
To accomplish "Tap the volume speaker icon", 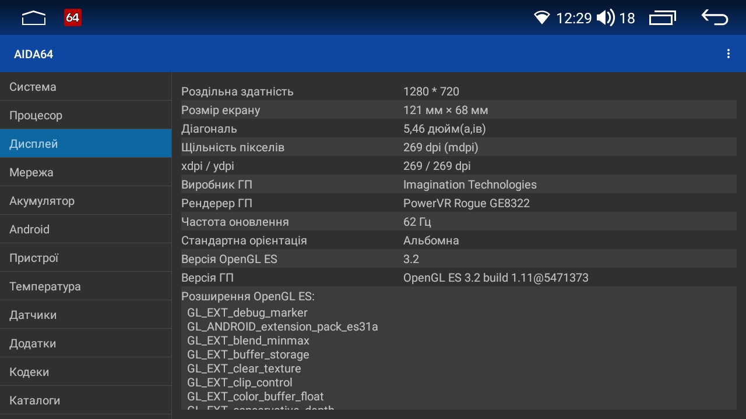I will pos(606,18).
